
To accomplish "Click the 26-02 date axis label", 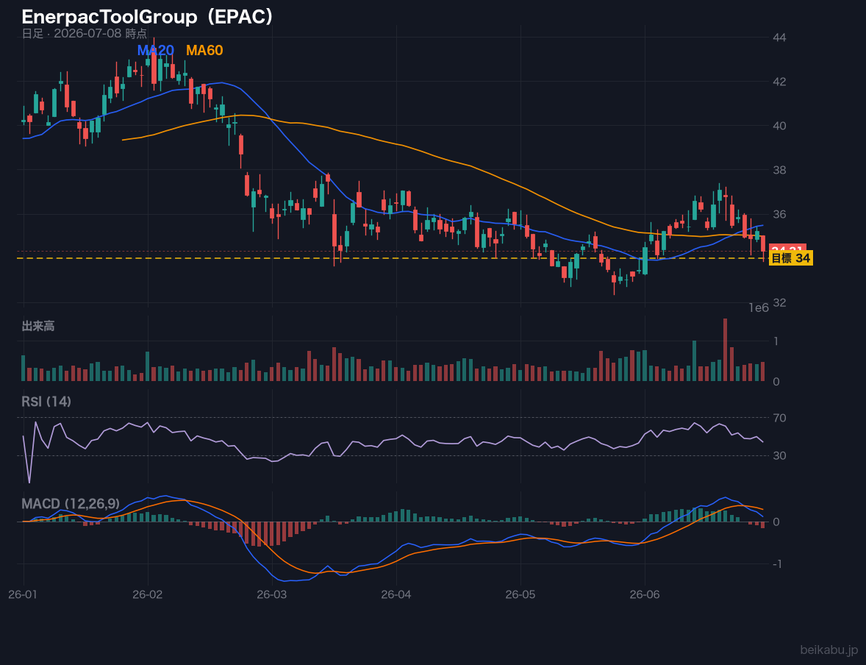I will (148, 594).
